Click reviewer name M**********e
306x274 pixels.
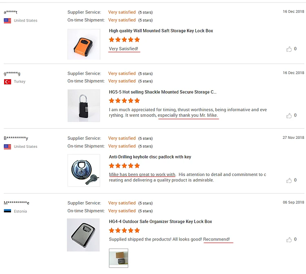click(x=17, y=203)
